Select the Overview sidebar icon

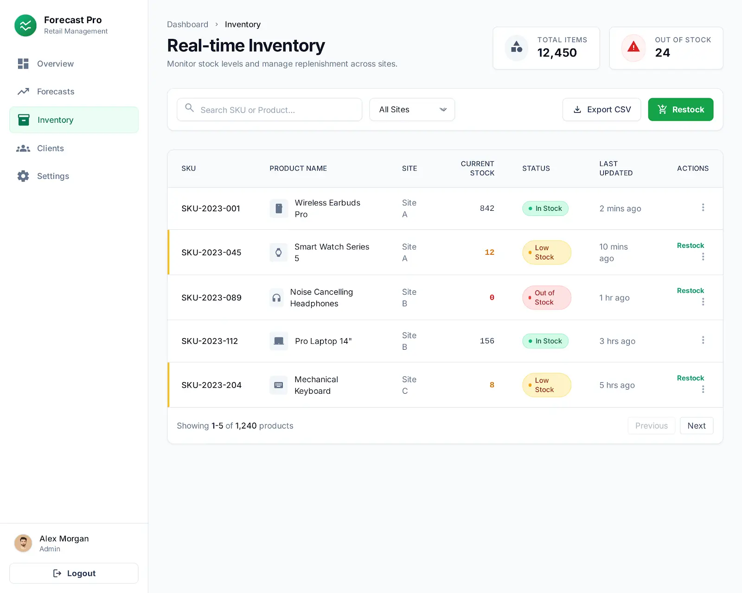pos(23,64)
